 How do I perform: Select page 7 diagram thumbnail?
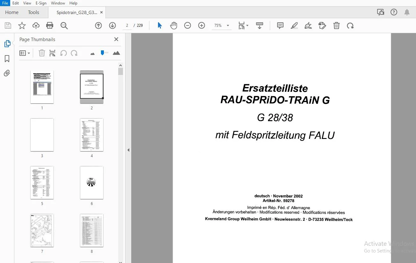pos(42,230)
